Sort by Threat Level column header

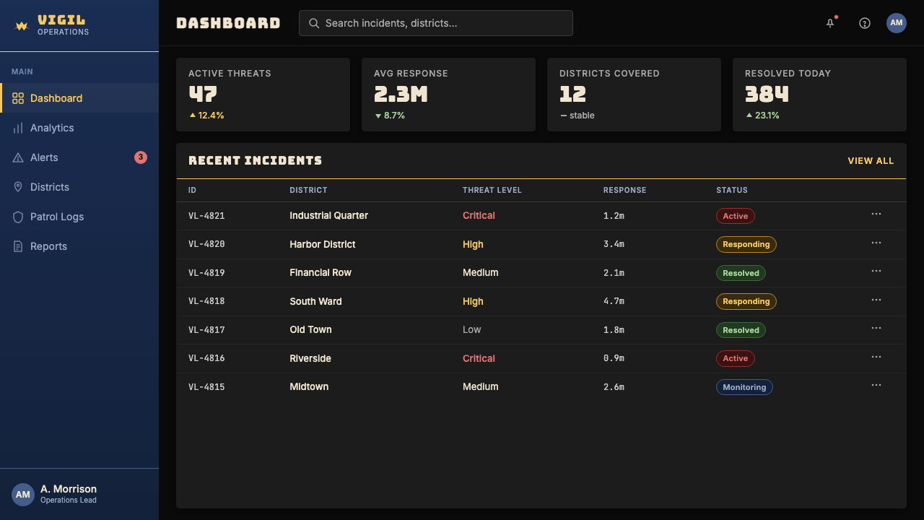pyautogui.click(x=492, y=191)
